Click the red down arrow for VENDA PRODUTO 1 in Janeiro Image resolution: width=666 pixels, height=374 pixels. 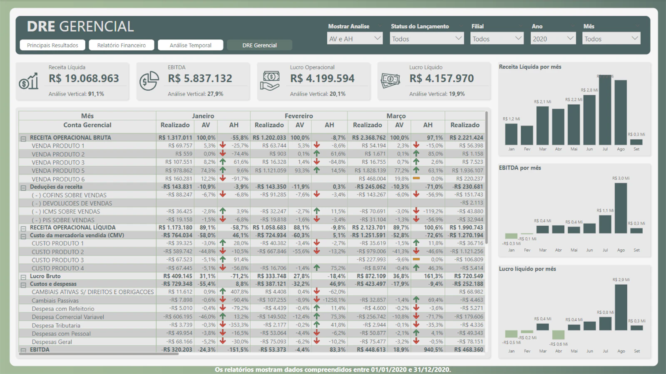point(223,145)
